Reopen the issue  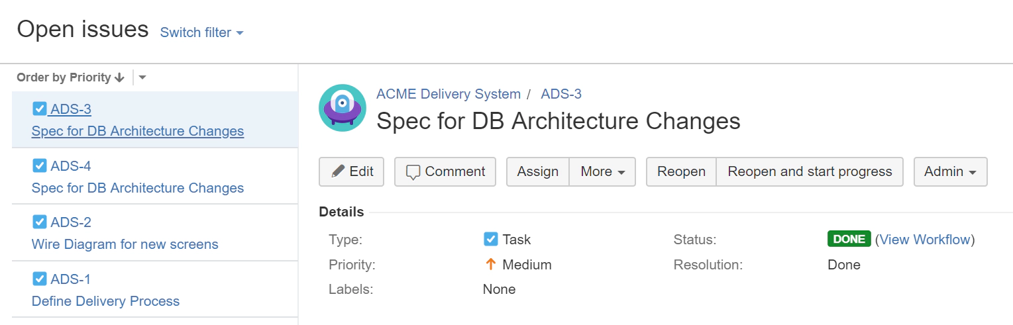click(681, 171)
